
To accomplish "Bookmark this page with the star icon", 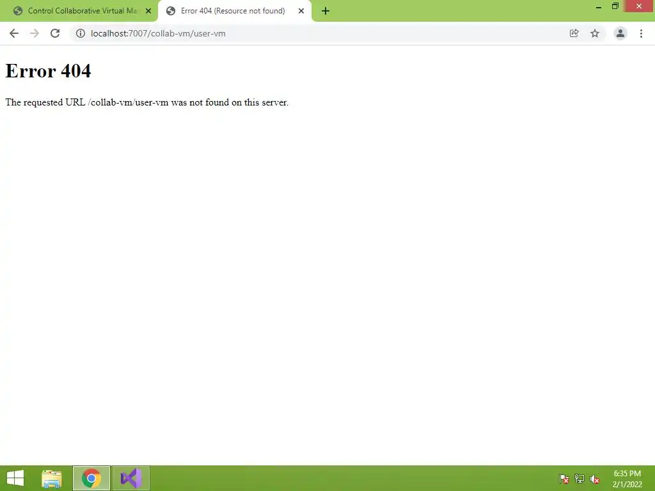I will pyautogui.click(x=595, y=33).
